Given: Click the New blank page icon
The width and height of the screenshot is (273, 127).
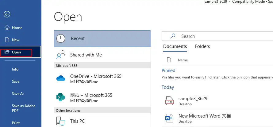Looking at the screenshot, I should [7, 40].
